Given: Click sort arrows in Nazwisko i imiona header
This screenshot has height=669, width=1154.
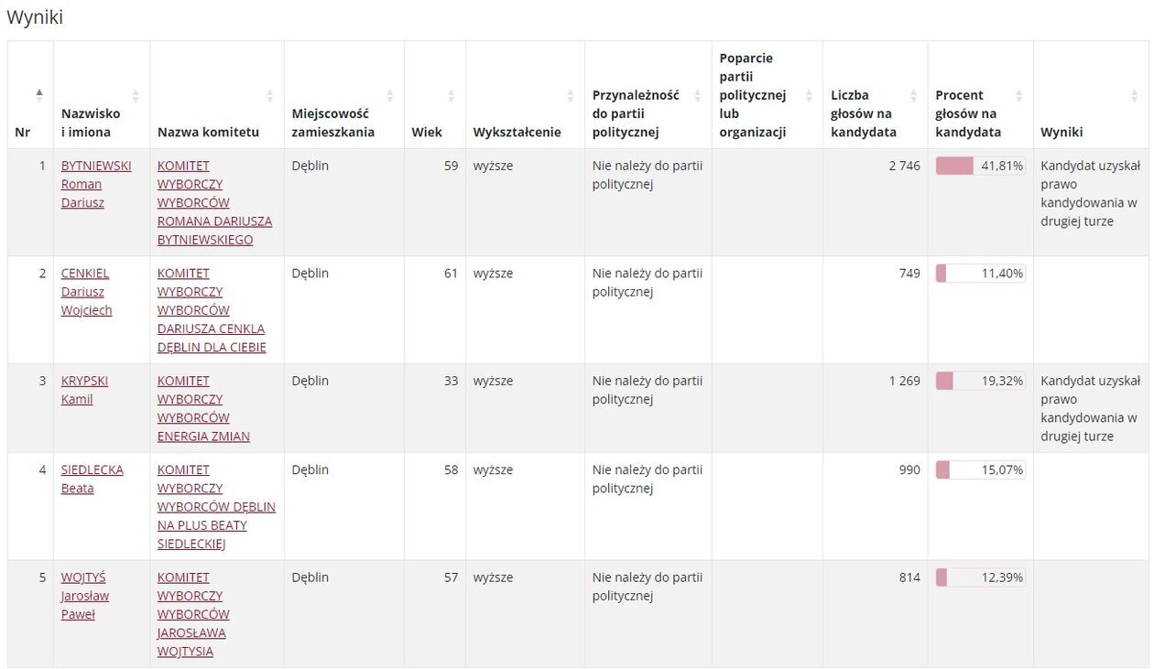Looking at the screenshot, I should coord(136,95).
